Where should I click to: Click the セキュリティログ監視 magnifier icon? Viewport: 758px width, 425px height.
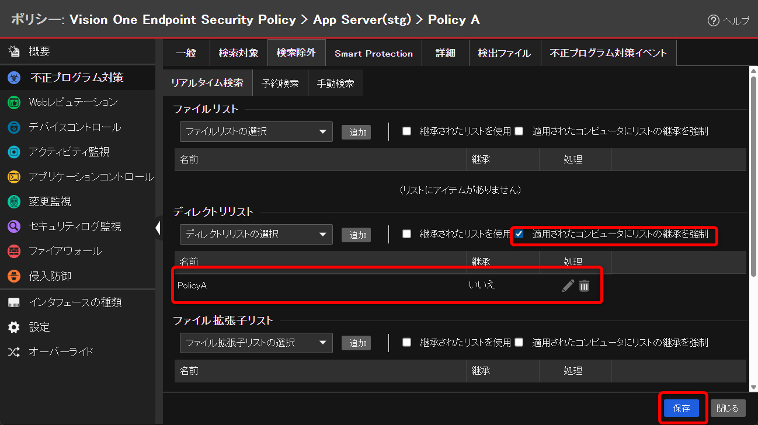click(14, 227)
